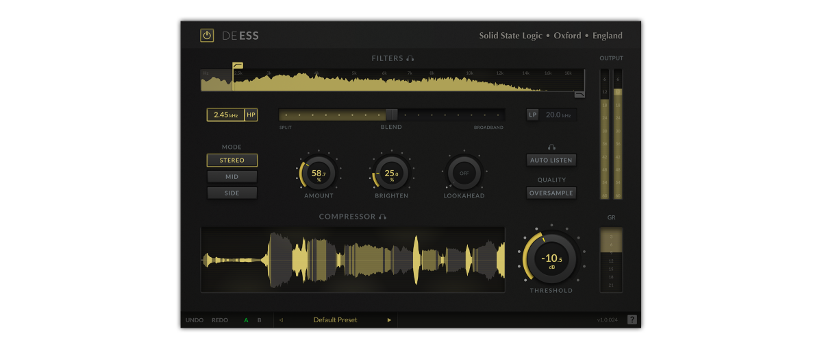Image resolution: width=822 pixels, height=349 pixels.
Task: Click the 20.0 kHz low-pass frequency field
Action: coord(558,115)
